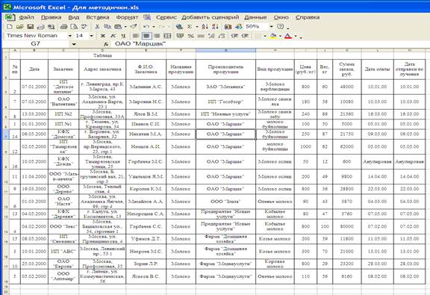The image size is (430, 295).
Task: Sort ascending with the A-Z icon
Action: point(205,27)
